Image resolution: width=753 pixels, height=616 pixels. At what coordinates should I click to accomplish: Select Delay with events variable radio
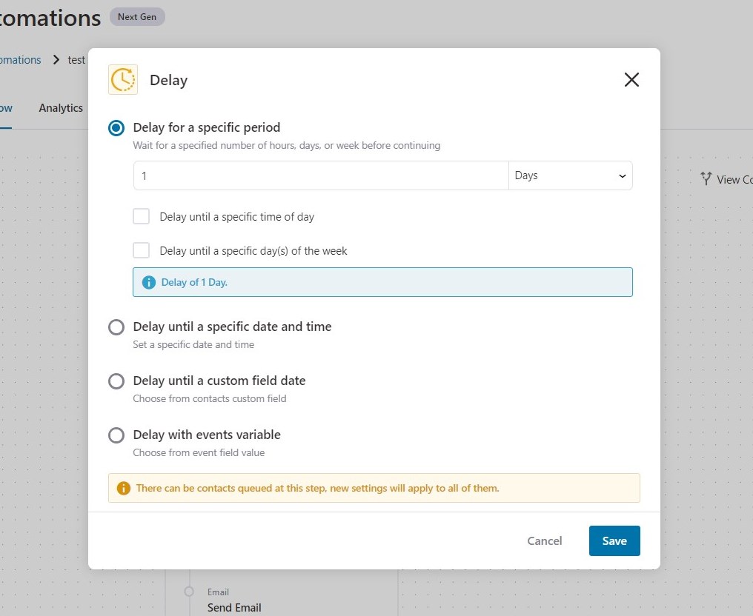(116, 435)
